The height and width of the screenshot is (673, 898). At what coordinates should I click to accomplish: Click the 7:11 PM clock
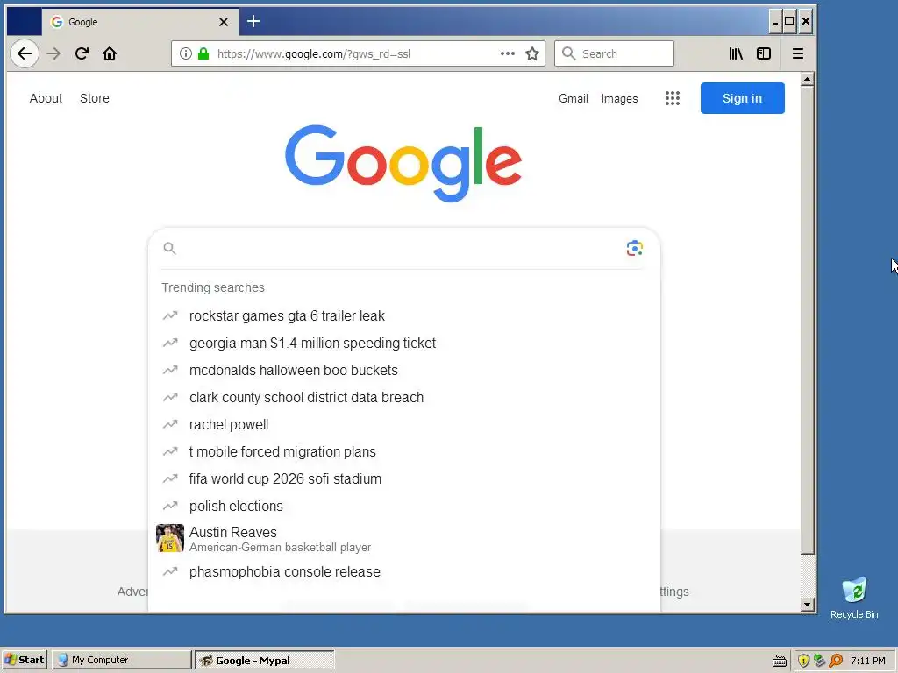pos(867,661)
